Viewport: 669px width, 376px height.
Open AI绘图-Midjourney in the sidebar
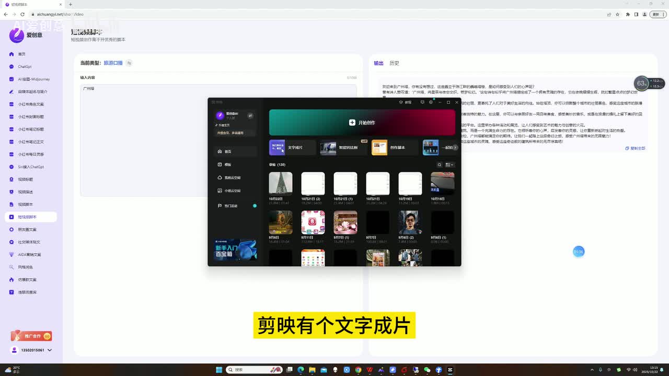tap(33, 79)
